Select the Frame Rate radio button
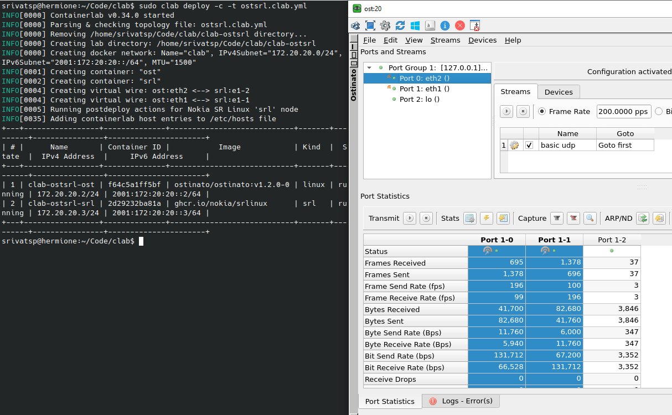672x415 pixels. point(542,111)
